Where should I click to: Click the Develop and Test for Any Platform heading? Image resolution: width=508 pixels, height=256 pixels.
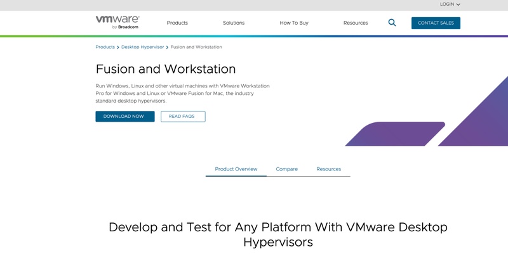pos(278,234)
